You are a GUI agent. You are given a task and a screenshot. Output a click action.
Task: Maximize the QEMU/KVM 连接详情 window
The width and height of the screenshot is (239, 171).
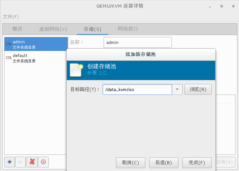pyautogui.click(x=221, y=6)
